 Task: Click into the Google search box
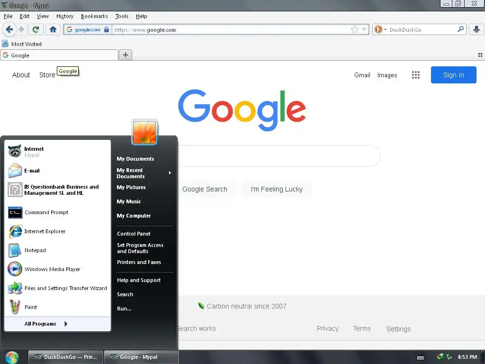279,155
